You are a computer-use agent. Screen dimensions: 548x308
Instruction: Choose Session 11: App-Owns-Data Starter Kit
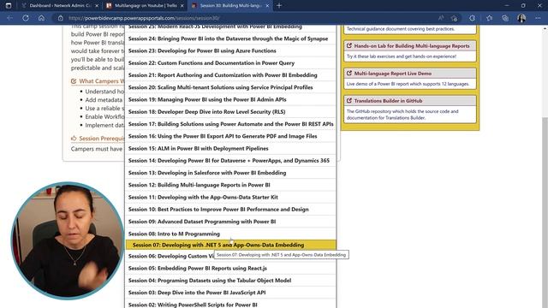pos(230,198)
